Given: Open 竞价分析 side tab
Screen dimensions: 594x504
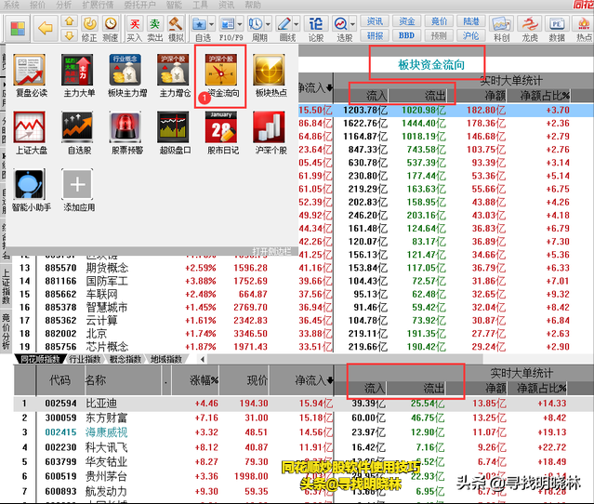Looking at the screenshot, I should tap(6, 332).
